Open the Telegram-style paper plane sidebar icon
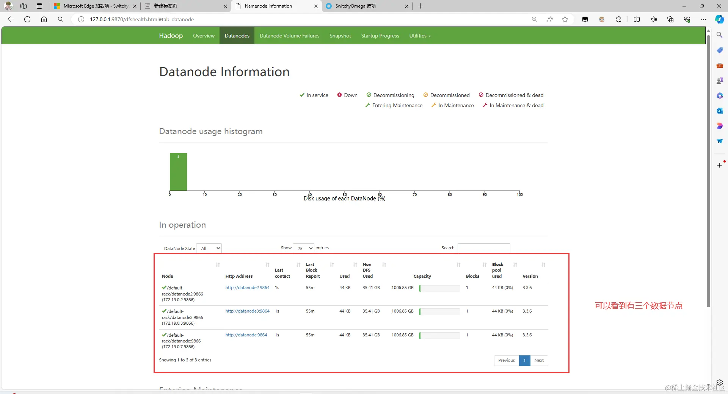Screen dimensions: 728x394 tap(719, 141)
